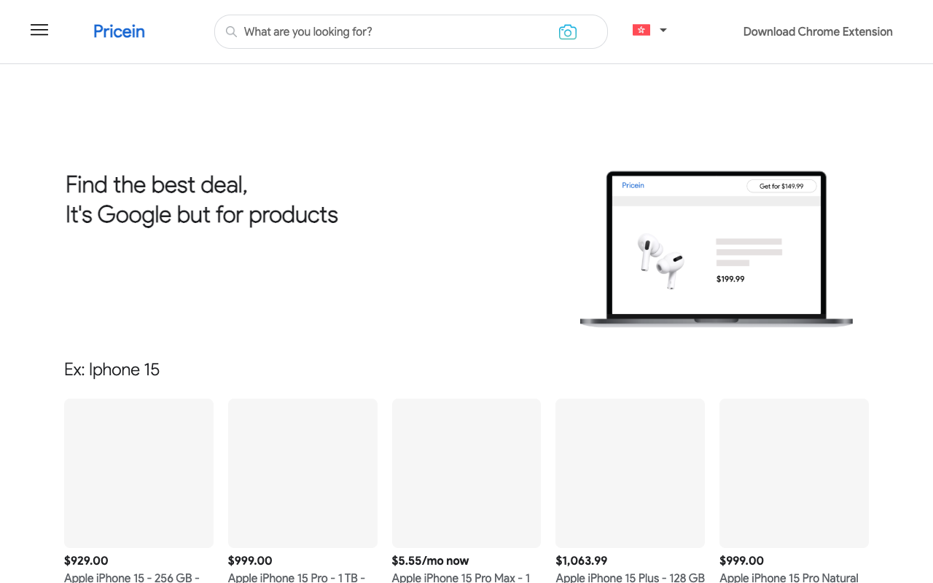Click the $1,063.99 price
The height and width of the screenshot is (583, 933).
581,560
